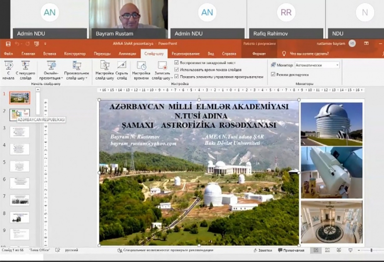The image size is (384, 262).
Task: Click the Redo icon in title bar
Action: (x=27, y=44)
